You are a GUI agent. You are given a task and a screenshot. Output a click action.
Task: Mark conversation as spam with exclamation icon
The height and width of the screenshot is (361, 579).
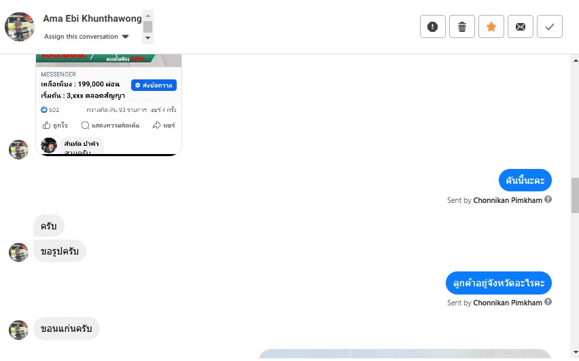(x=432, y=26)
